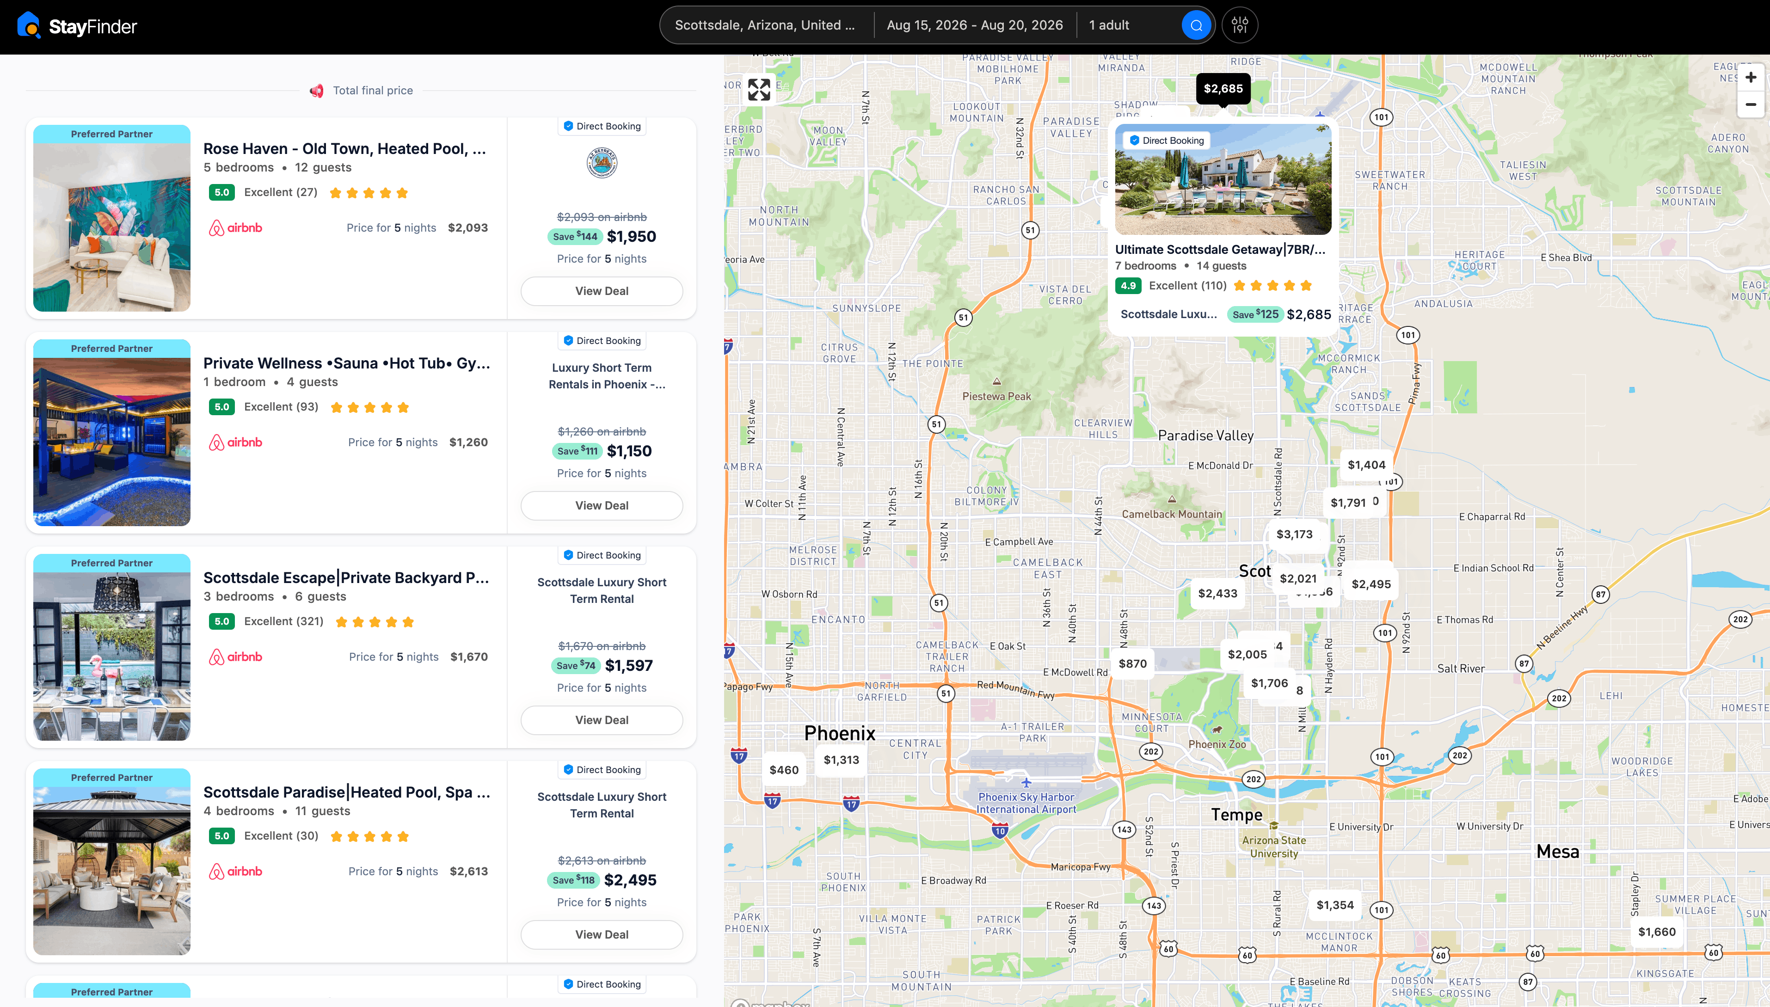Open Rose Haven - Old Town listing title
The image size is (1770, 1007).
[x=344, y=149]
